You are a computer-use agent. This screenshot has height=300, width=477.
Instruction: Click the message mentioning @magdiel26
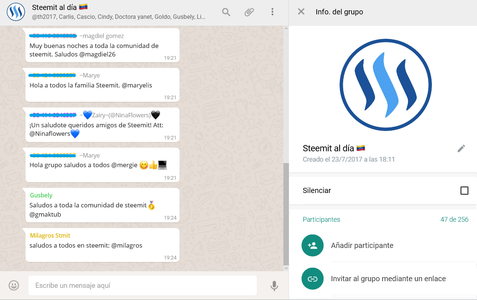pos(102,45)
